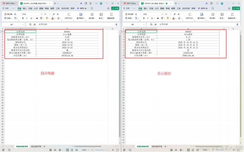
Task: Click the WPS Office home tab in left window
Action: (x=9, y=3)
